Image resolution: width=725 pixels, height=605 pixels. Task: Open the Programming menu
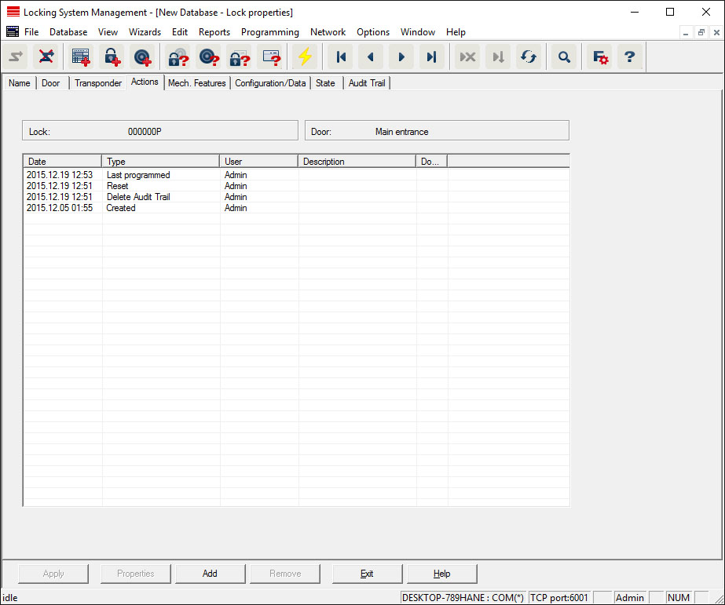point(269,32)
